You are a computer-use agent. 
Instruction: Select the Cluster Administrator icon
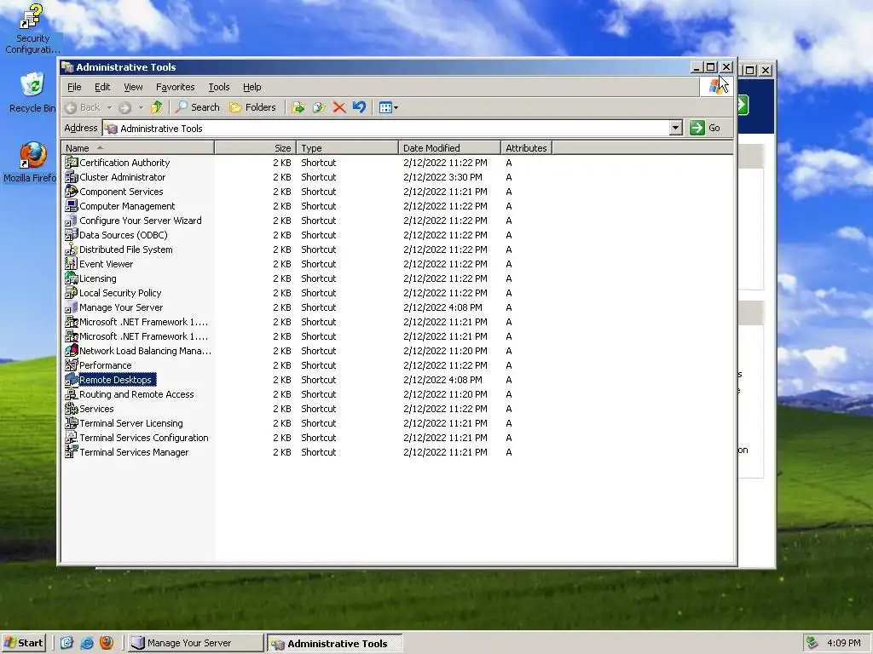72,177
